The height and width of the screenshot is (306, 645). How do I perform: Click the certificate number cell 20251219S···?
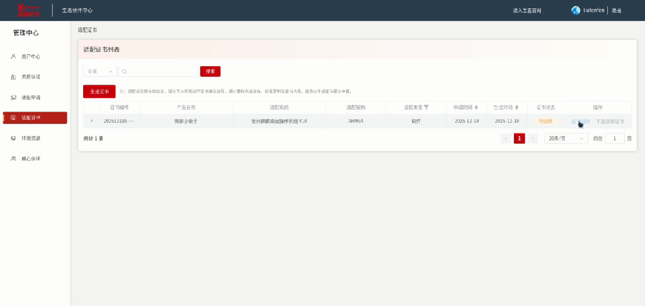pos(120,121)
